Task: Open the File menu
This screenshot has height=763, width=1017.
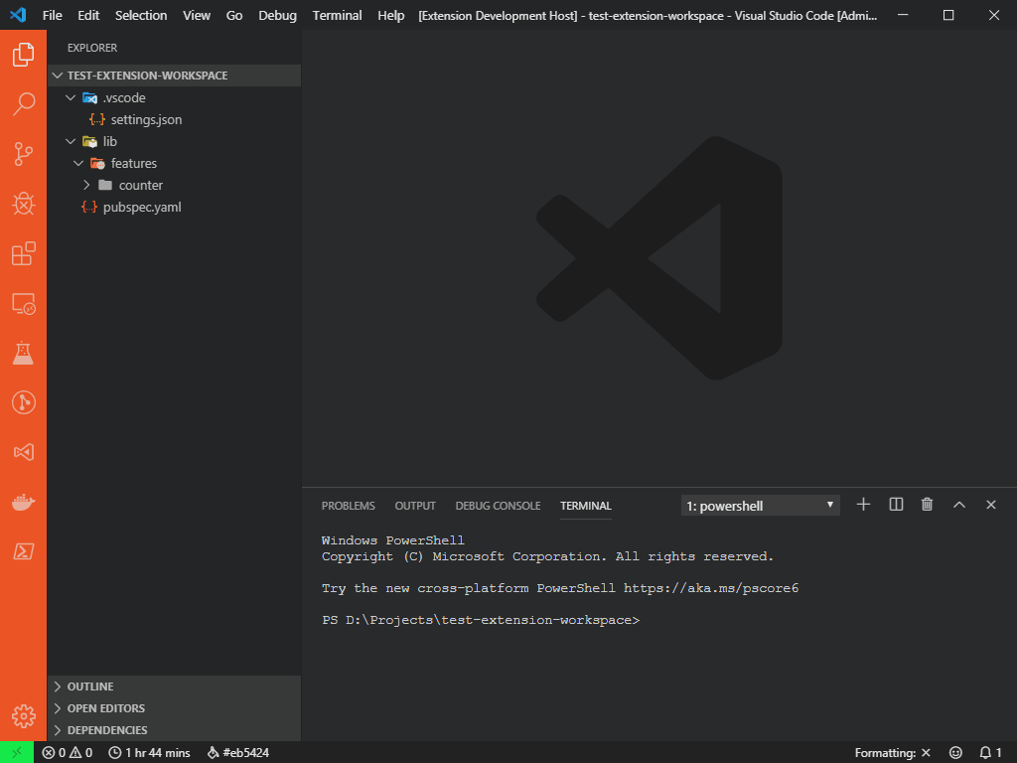Action: click(x=52, y=15)
